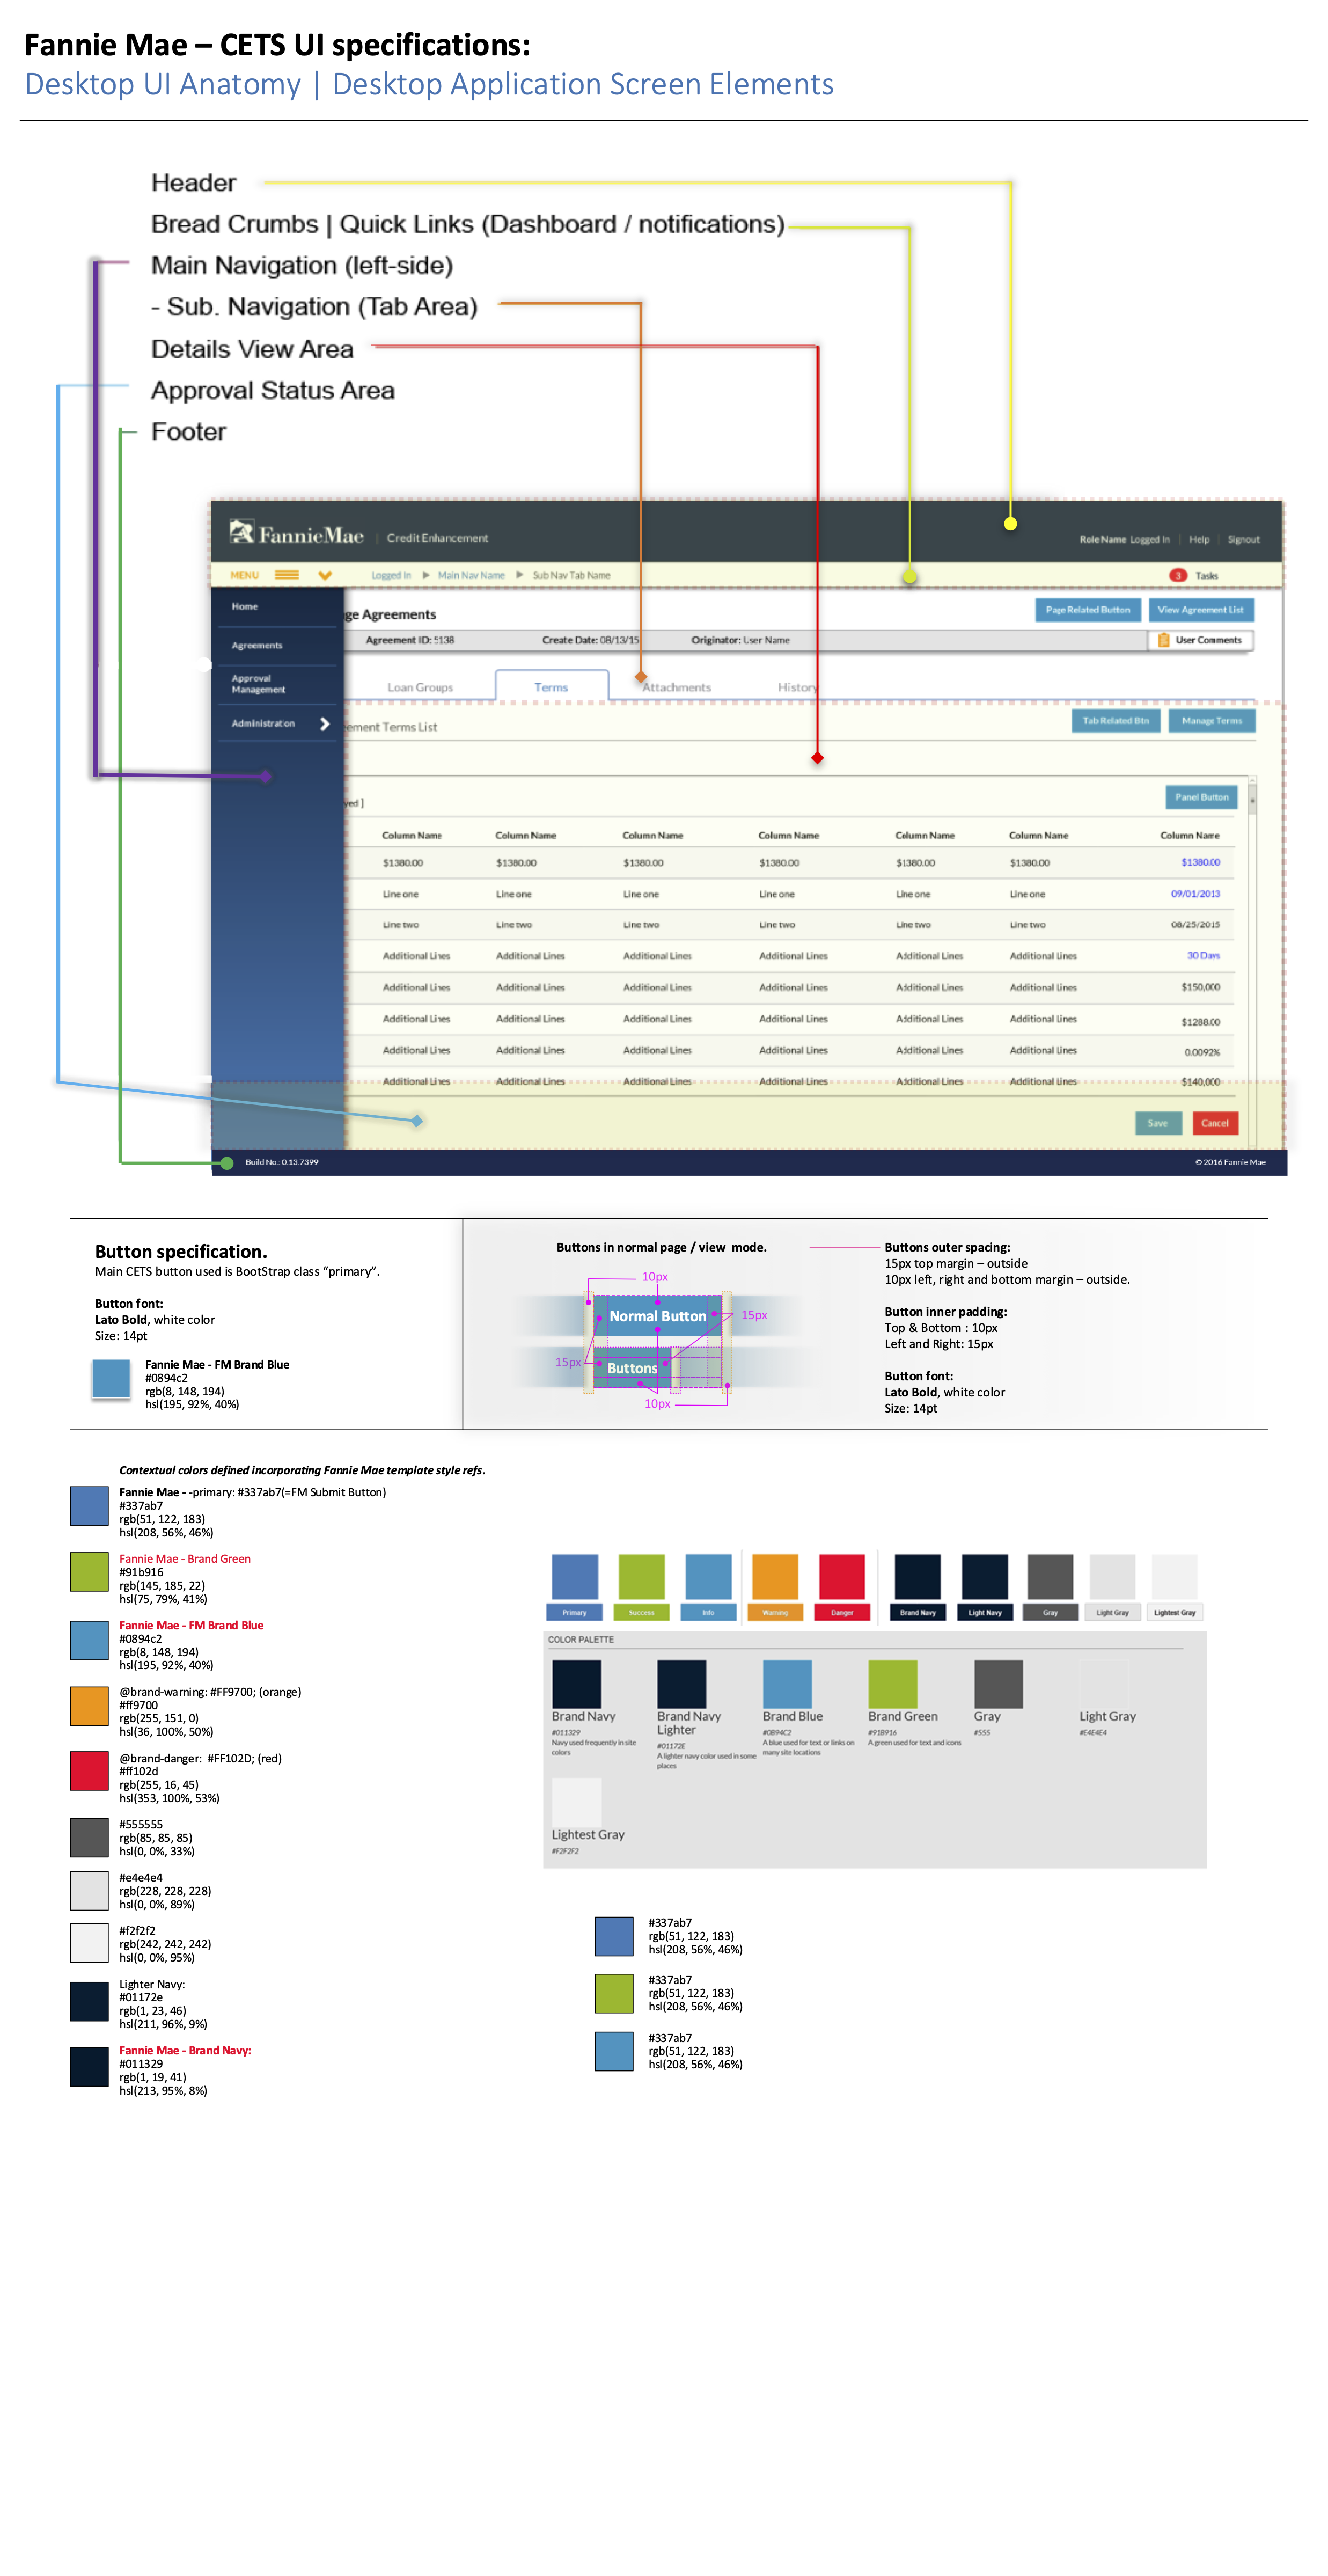Click the Manage Terms button

(1212, 721)
